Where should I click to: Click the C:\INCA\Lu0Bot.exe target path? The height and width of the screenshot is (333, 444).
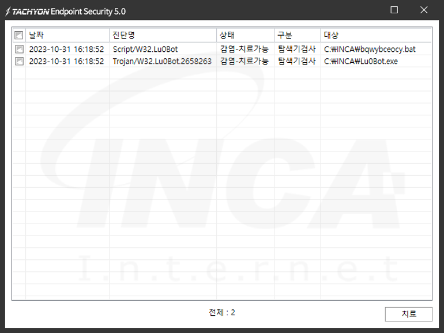coord(361,62)
